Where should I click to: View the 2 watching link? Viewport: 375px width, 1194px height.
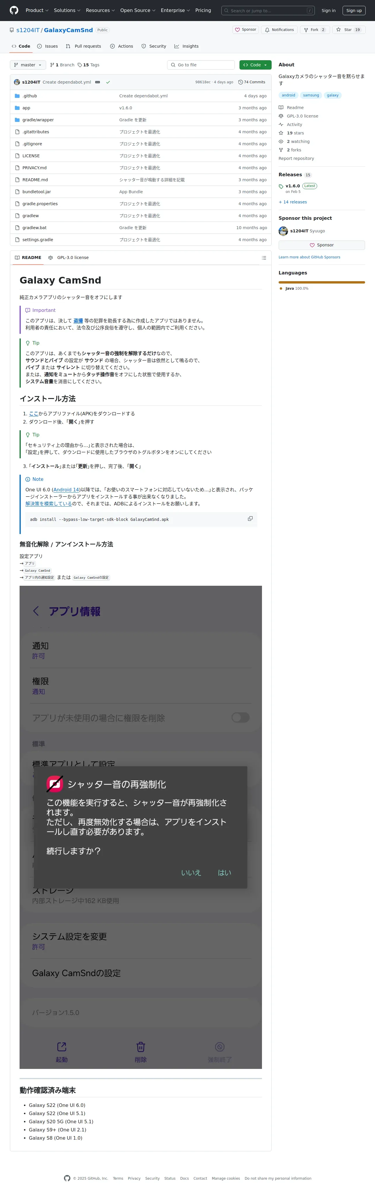[x=294, y=141]
